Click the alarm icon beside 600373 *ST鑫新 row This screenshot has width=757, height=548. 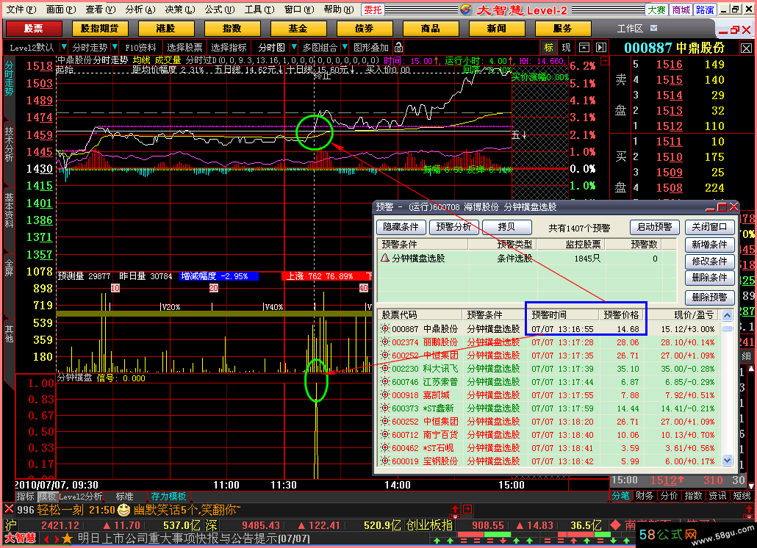coord(385,408)
